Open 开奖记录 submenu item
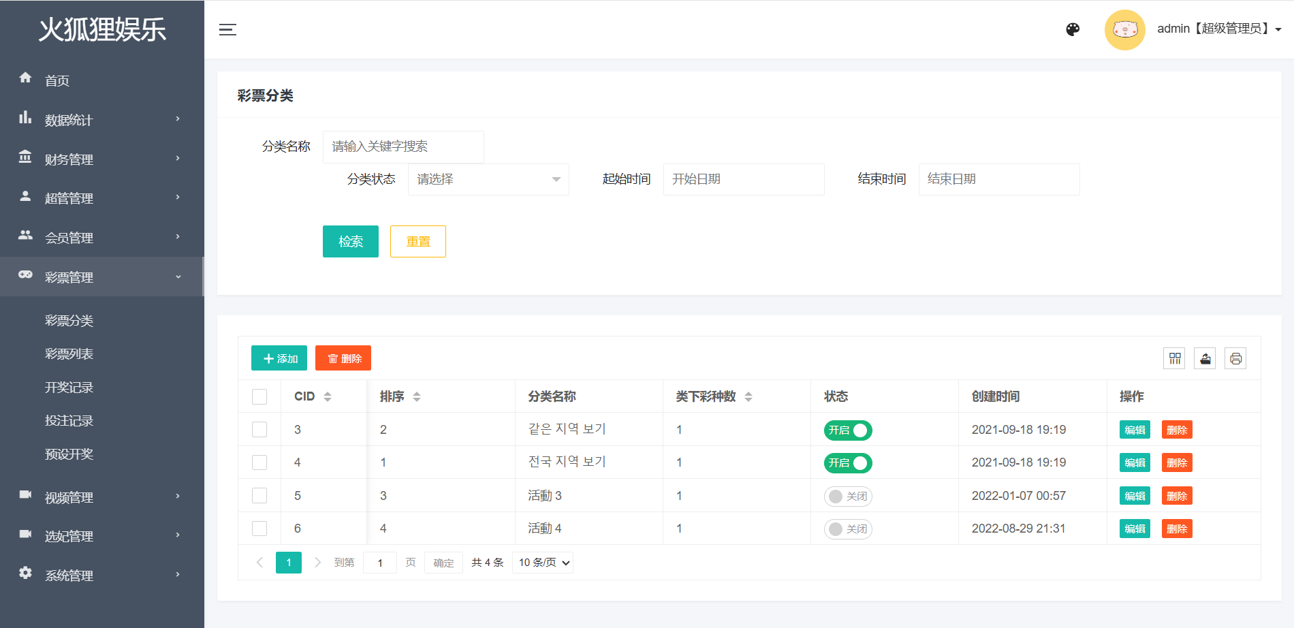This screenshot has height=628, width=1294. 69,387
